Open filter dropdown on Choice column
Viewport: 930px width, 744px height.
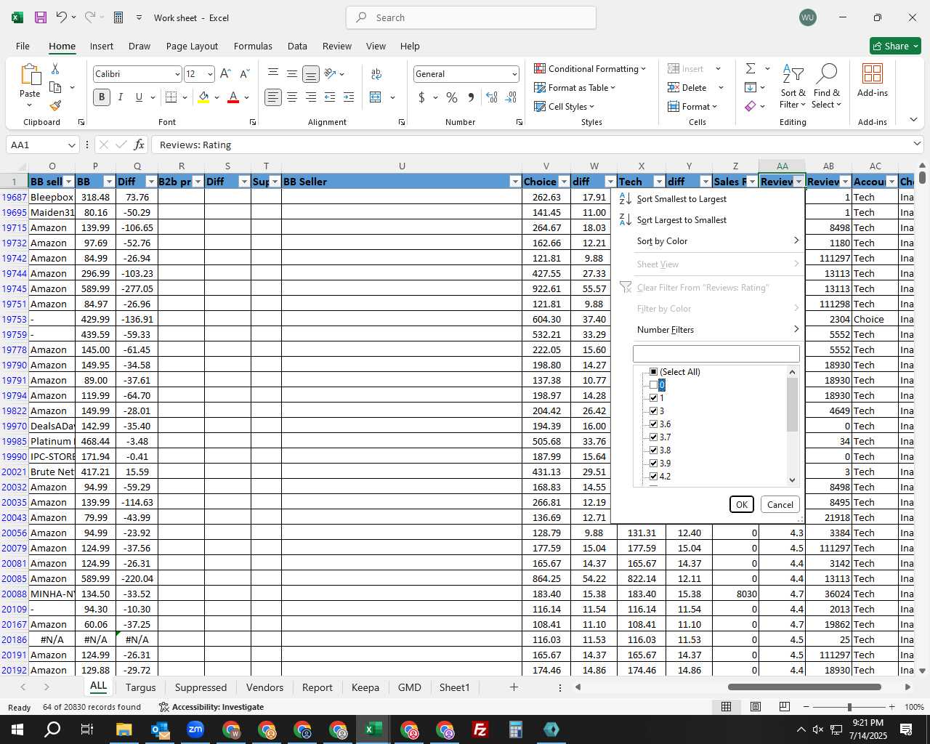(563, 182)
